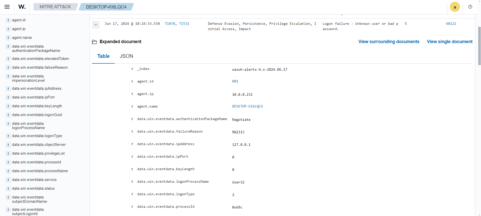Click the service field type icon

click(x=8, y=180)
